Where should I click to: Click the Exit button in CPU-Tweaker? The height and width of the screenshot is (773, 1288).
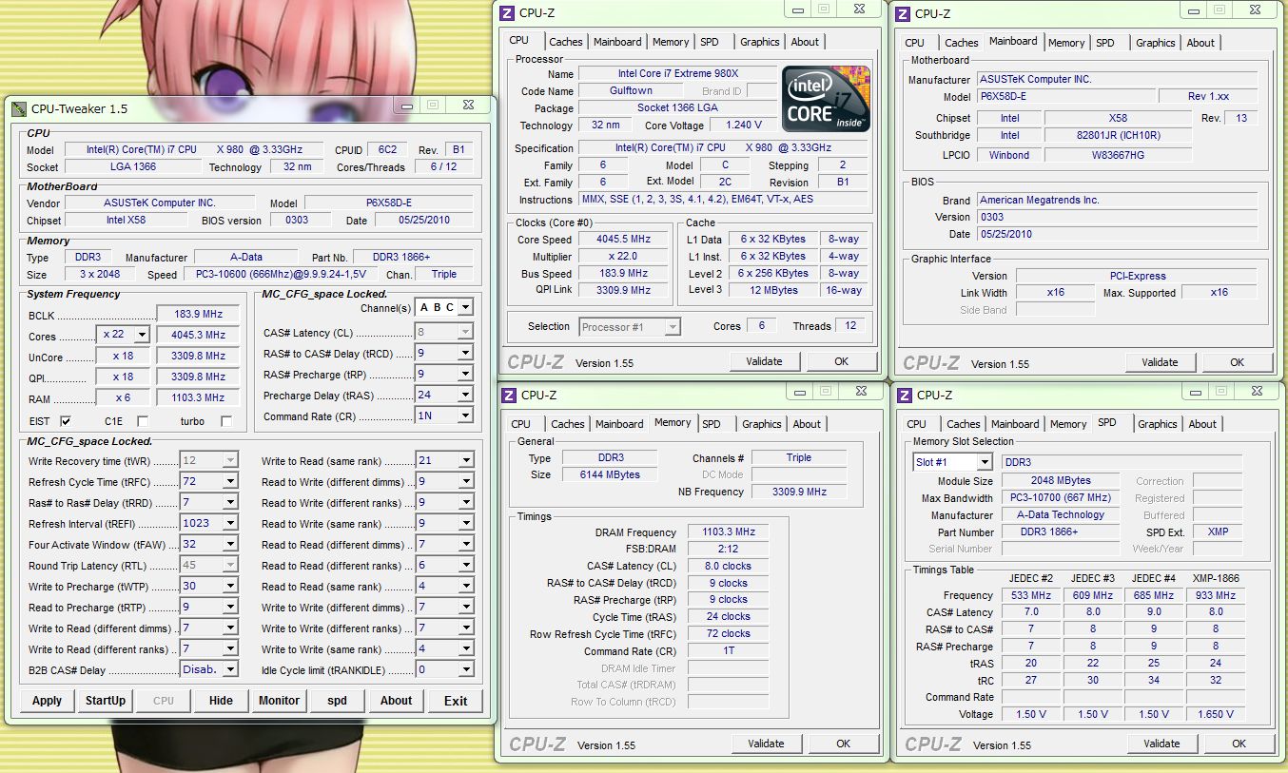pyautogui.click(x=456, y=701)
